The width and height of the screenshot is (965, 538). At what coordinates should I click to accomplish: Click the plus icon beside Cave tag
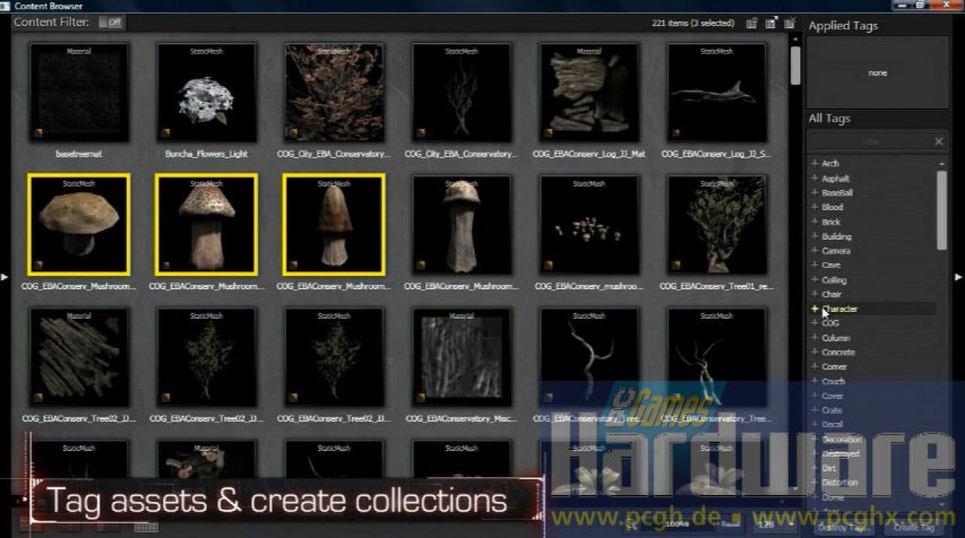(814, 265)
